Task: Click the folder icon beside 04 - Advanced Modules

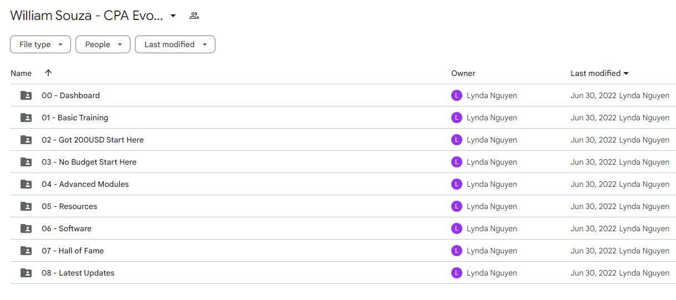Action: coord(26,184)
